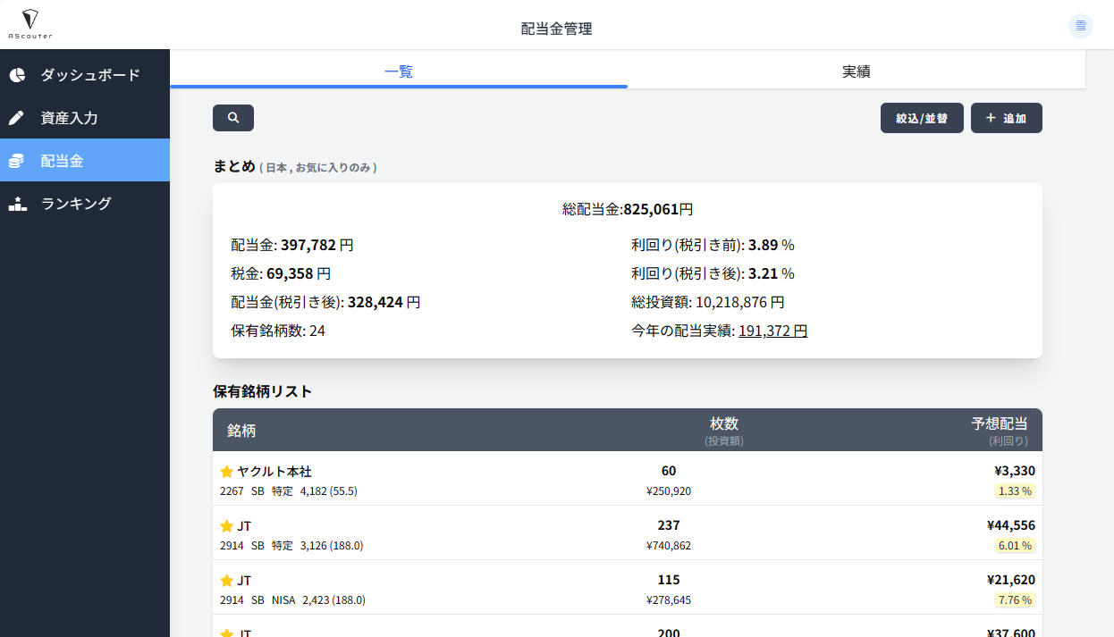Click the podium icon for ランキング

pyautogui.click(x=17, y=204)
